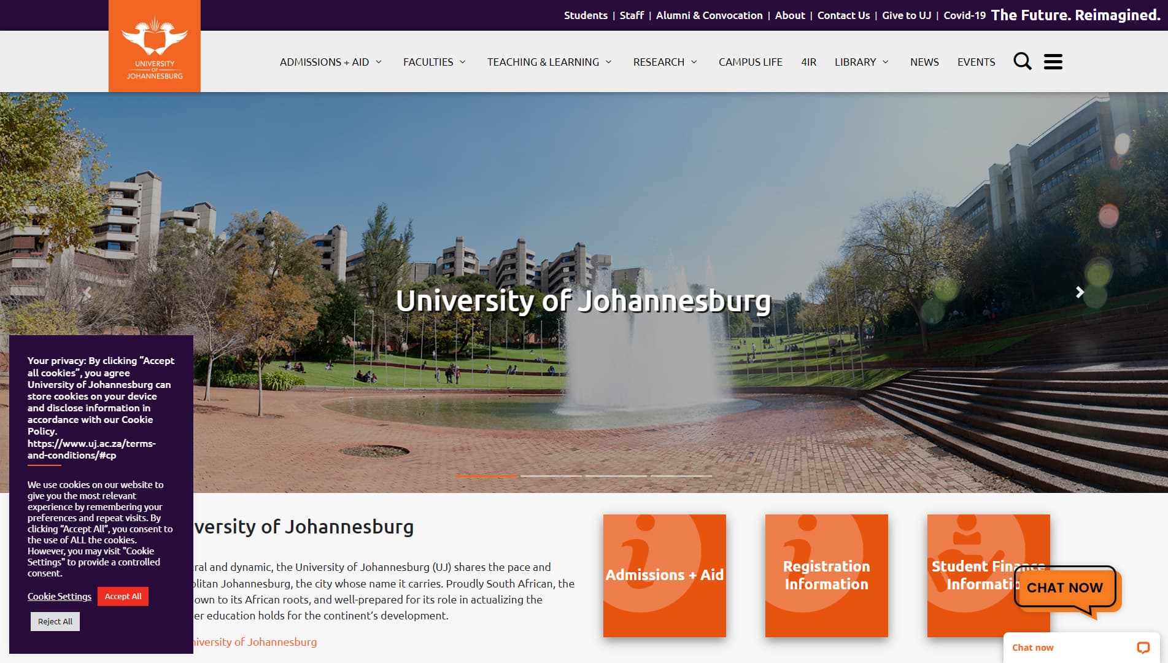Select the first carousel slide indicator
This screenshot has height=663, width=1168.
coord(486,476)
